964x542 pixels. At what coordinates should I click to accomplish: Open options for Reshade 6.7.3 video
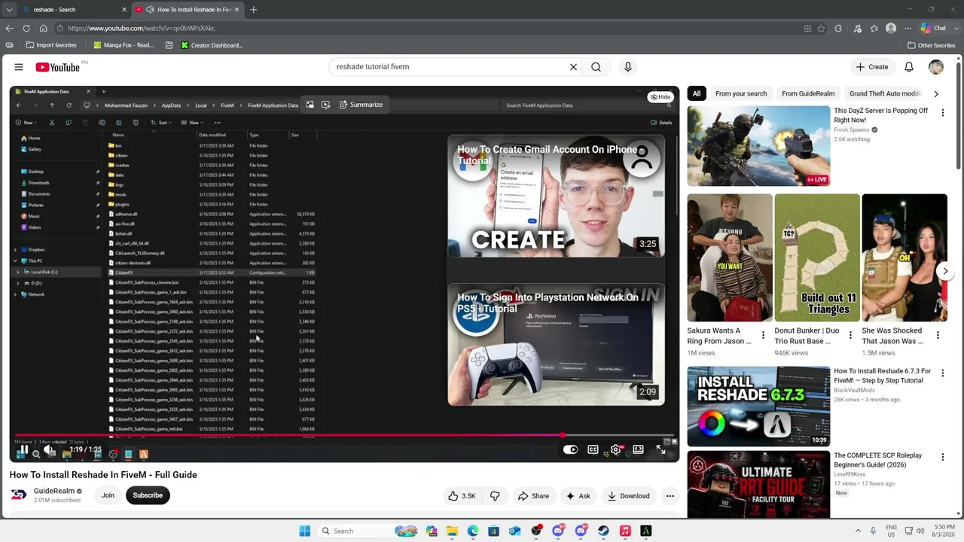pos(942,373)
